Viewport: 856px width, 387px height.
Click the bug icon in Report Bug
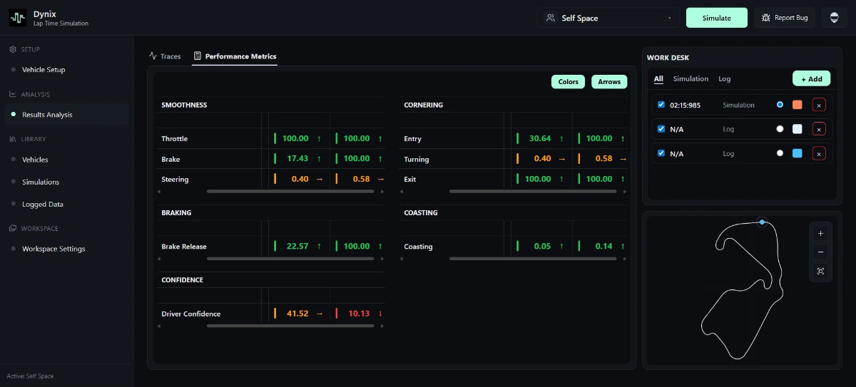pos(766,18)
